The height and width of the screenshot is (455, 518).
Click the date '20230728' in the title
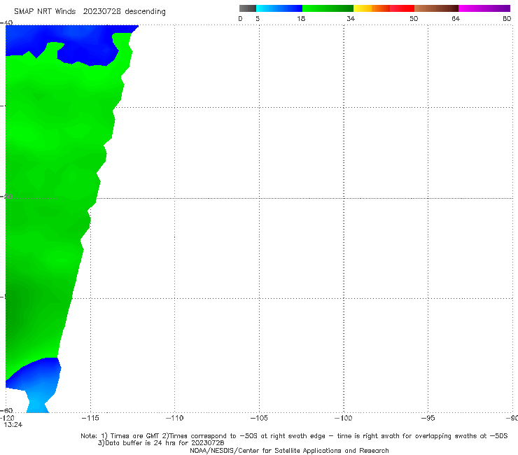click(101, 11)
